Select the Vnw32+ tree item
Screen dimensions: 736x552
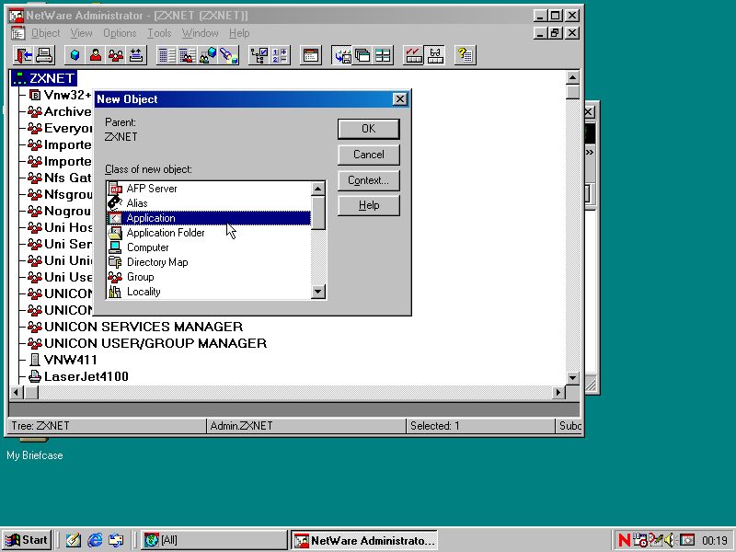61,96
